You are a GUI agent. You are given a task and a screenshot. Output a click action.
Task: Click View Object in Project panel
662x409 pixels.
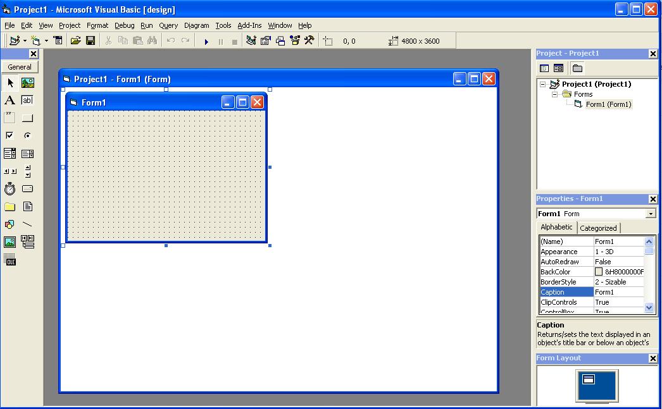point(558,68)
